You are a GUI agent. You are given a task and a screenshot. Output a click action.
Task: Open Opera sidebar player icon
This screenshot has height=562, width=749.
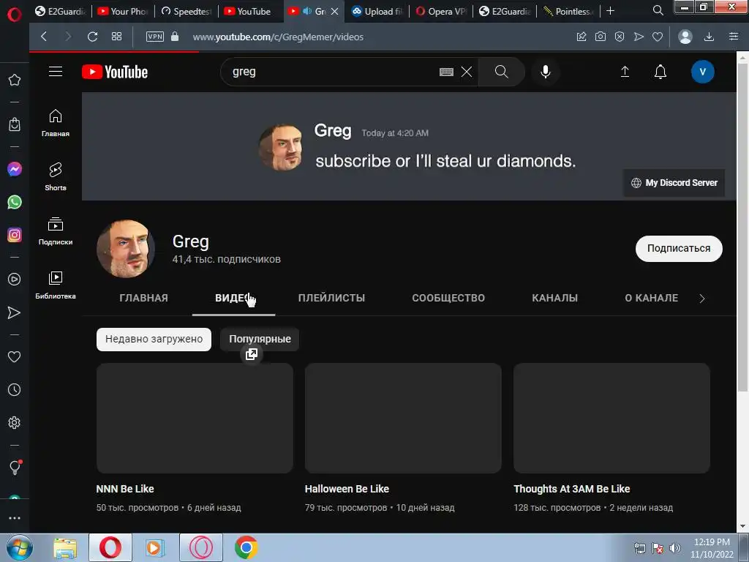click(15, 279)
